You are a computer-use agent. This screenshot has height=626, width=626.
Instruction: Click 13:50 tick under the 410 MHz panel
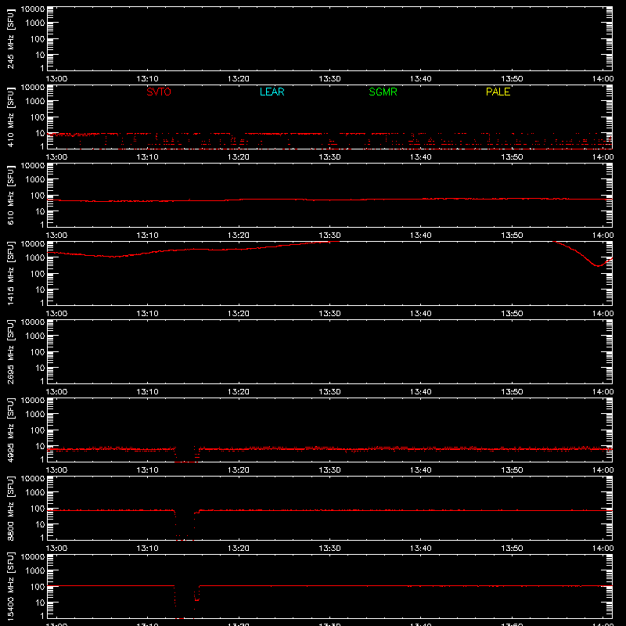512,157
